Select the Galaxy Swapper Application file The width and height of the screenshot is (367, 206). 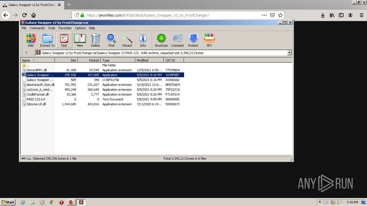tap(102, 75)
